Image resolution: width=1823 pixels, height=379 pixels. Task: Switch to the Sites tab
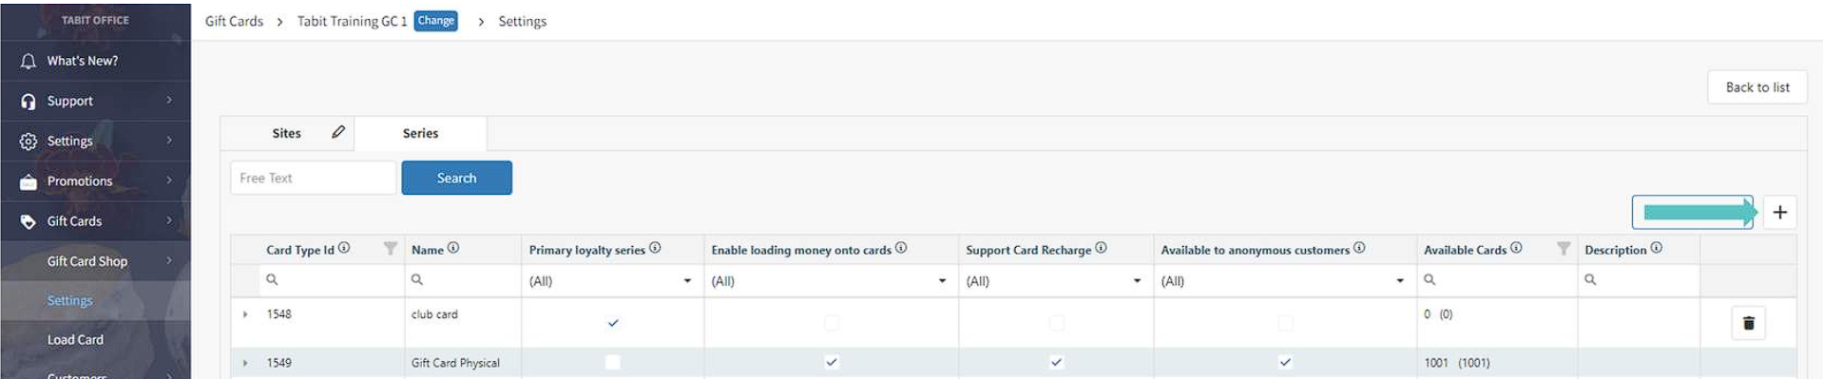point(286,133)
